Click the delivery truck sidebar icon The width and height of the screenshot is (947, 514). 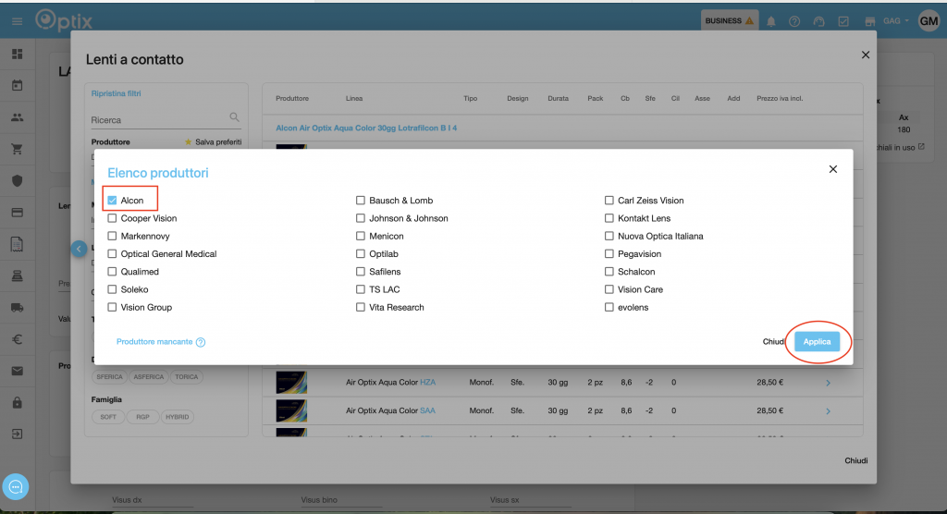17,307
